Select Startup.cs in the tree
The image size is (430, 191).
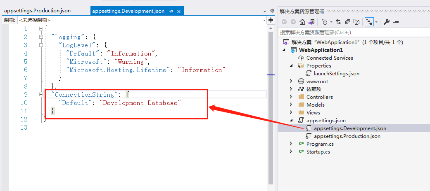[x=318, y=151]
